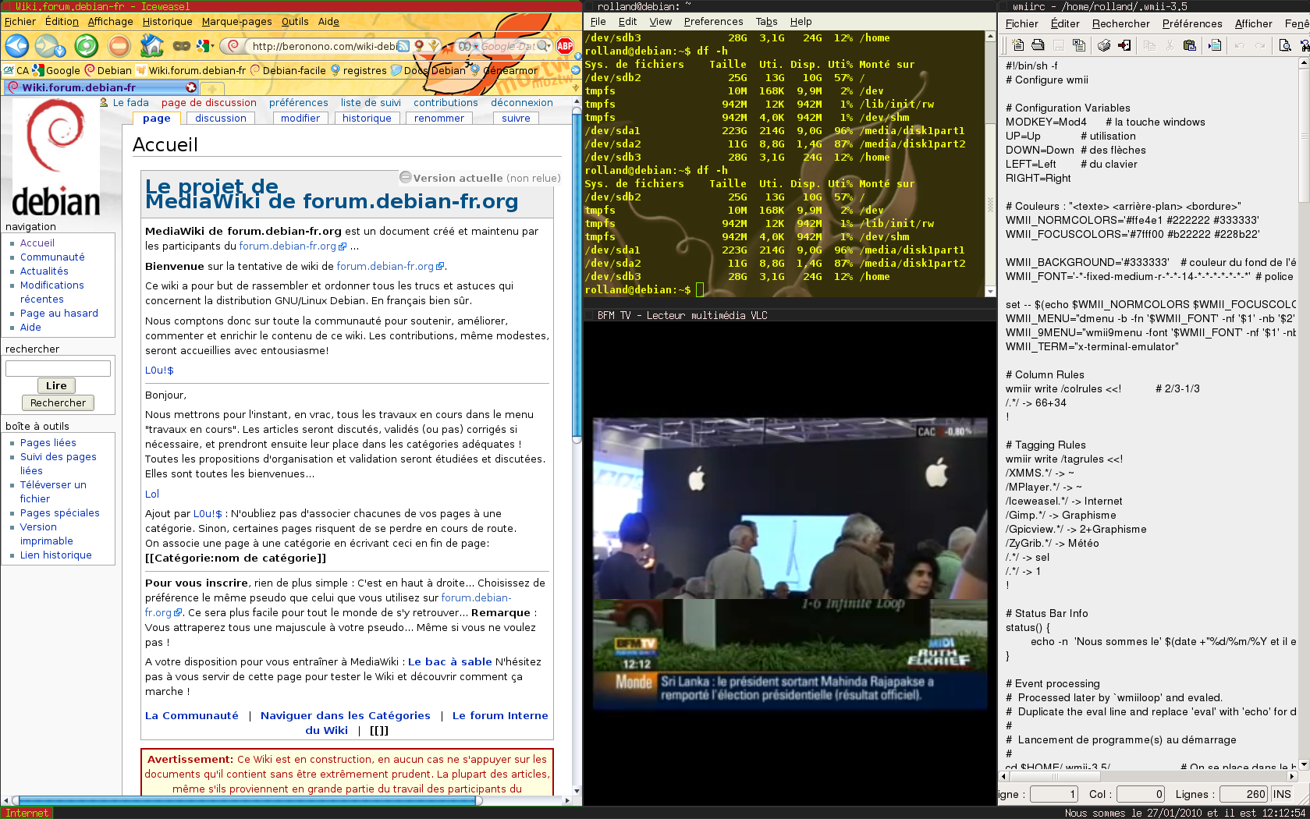Open the terminal Preferences menu

click(x=713, y=22)
